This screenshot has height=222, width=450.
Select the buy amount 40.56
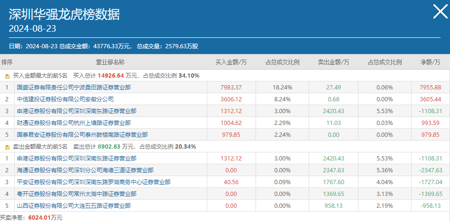tap(231, 182)
